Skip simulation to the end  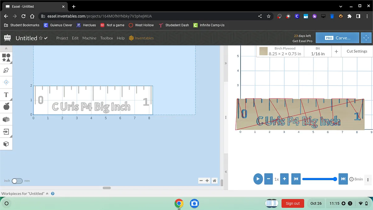[343, 179]
